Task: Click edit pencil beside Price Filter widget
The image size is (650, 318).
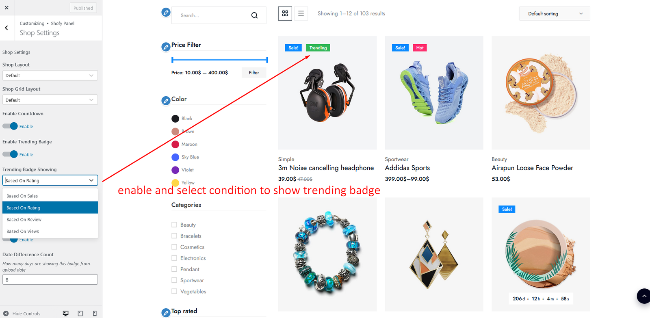Action: point(166,47)
